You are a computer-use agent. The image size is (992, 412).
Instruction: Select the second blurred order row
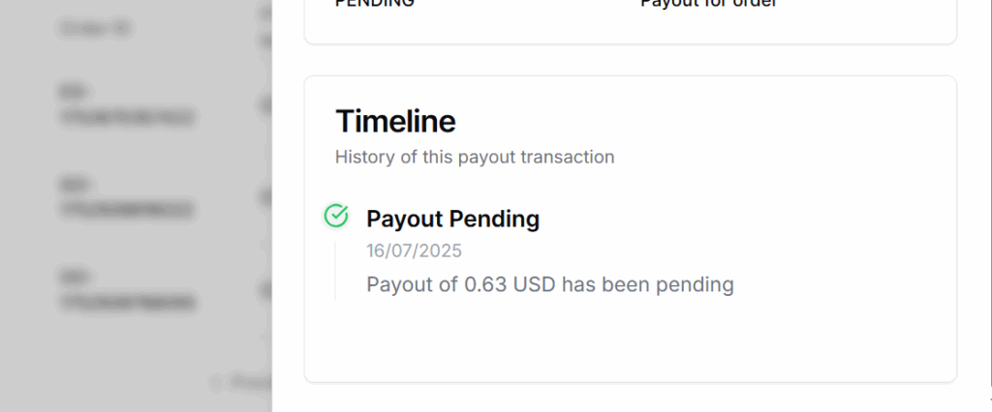tap(126, 197)
